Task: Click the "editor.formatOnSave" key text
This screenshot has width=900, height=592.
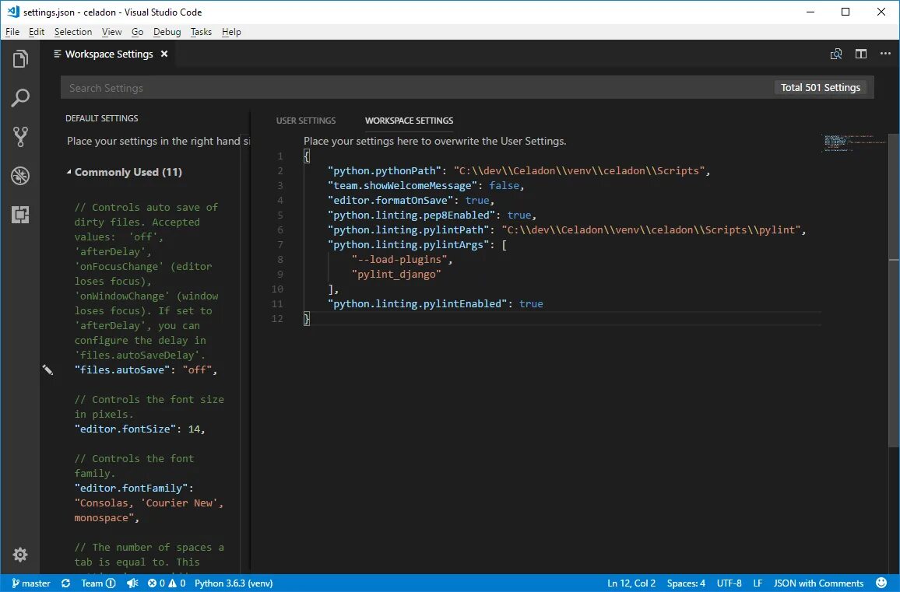Action: (x=391, y=200)
